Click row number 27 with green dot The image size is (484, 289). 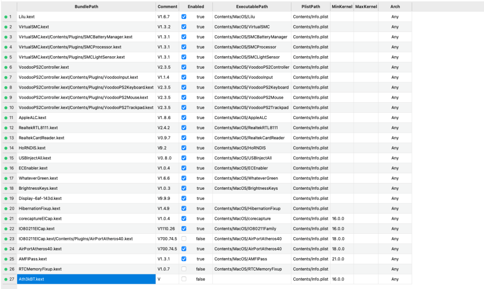(x=9, y=279)
